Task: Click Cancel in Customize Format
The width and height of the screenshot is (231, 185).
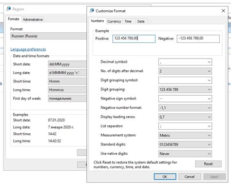Action: (x=190, y=177)
